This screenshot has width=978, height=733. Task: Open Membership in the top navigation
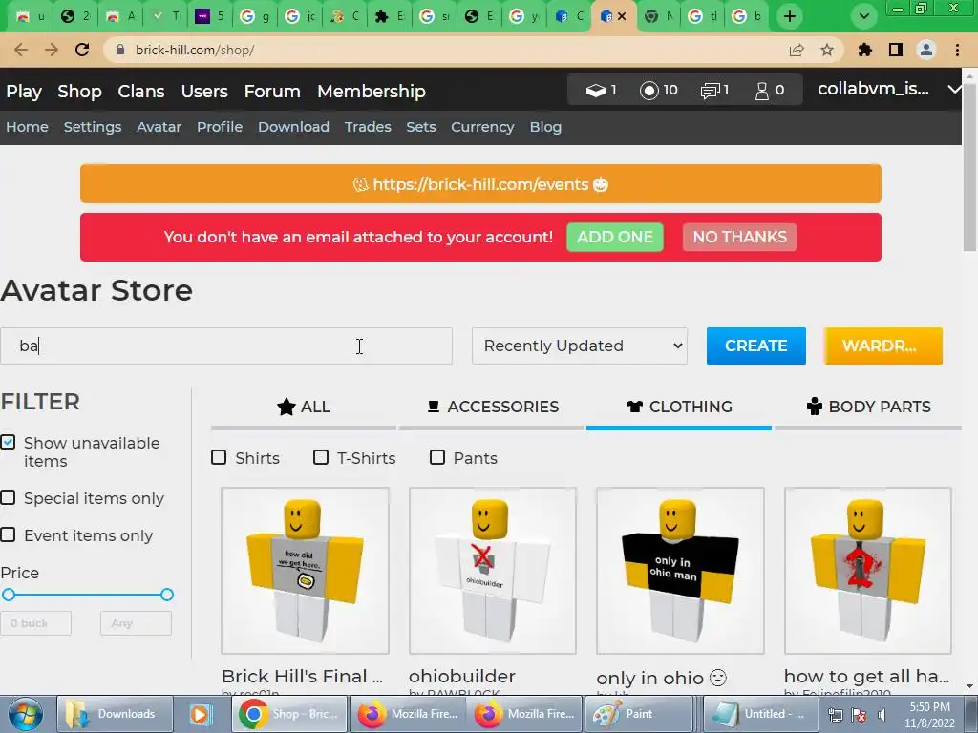click(372, 91)
